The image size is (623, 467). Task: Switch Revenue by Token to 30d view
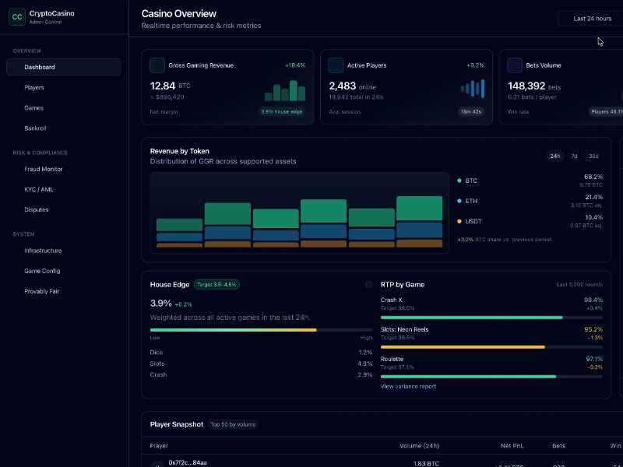click(x=594, y=156)
